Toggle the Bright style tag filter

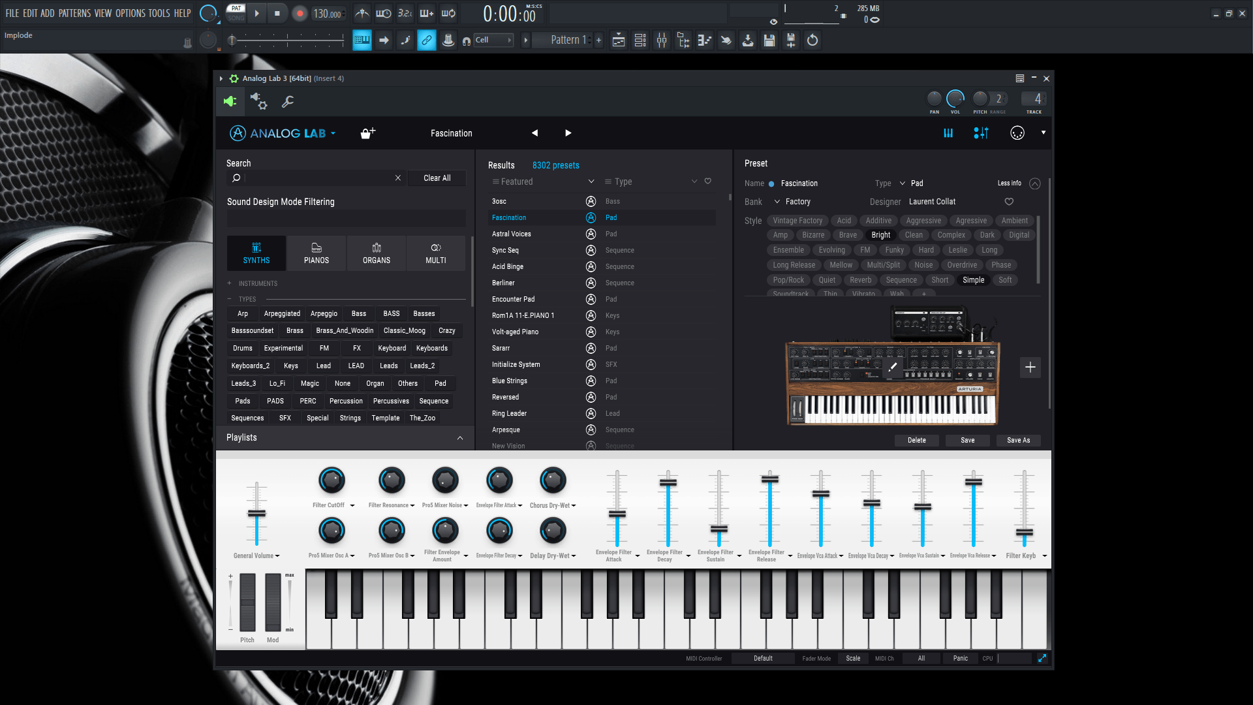[x=880, y=235]
